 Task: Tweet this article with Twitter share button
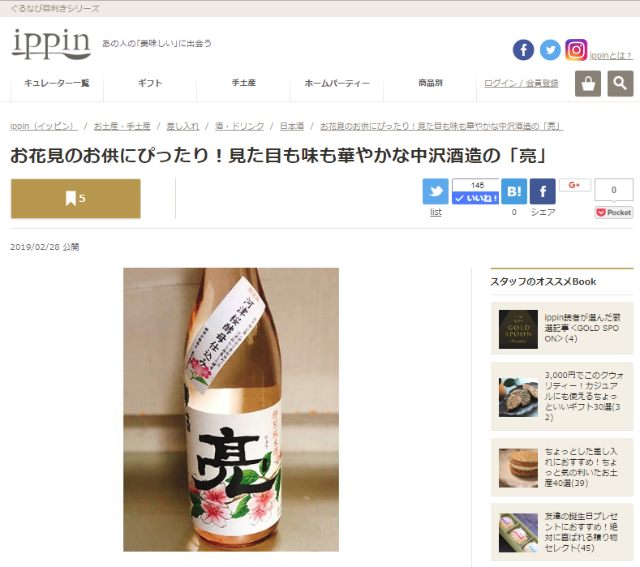(436, 191)
